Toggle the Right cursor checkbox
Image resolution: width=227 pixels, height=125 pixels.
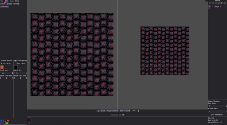click(20, 63)
